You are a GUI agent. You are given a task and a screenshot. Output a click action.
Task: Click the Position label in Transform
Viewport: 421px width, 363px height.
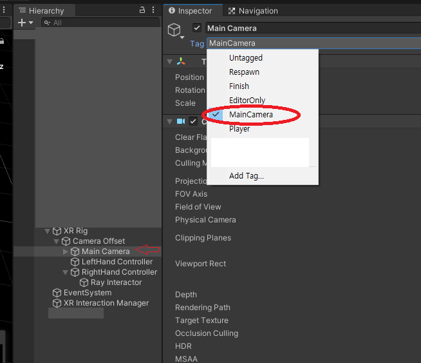(189, 77)
